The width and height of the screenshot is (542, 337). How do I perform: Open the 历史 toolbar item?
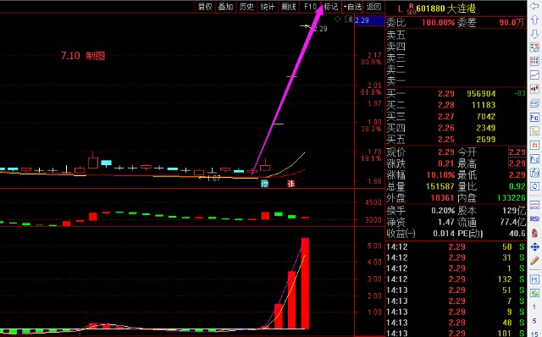246,7
